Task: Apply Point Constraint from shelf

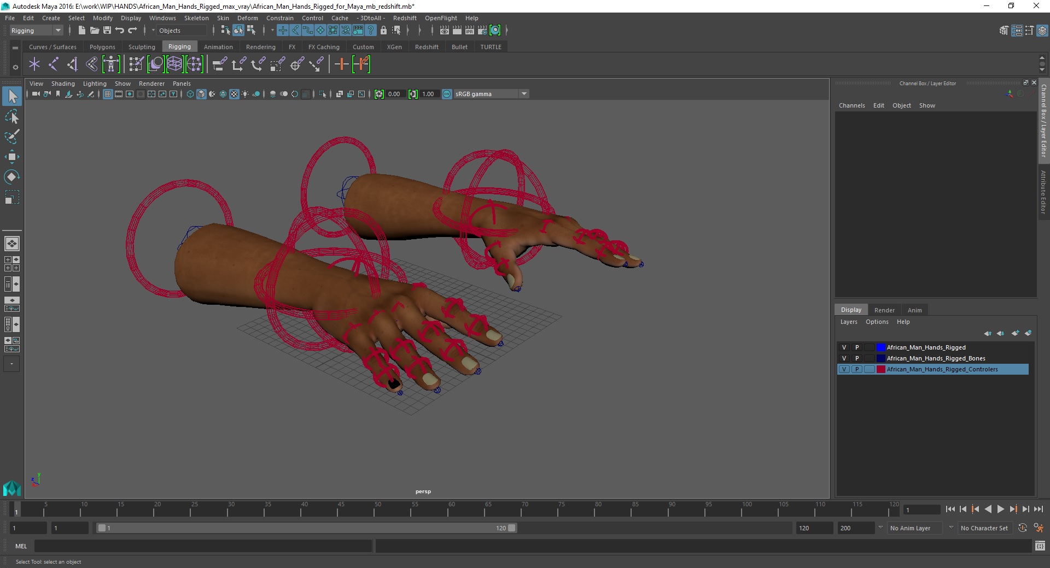Action: coord(238,64)
